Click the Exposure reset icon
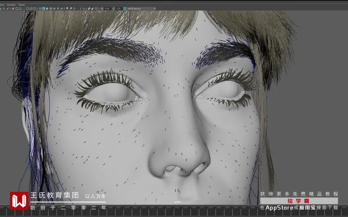Viewport: 348px width, 217px height. pyautogui.click(x=102, y=9)
